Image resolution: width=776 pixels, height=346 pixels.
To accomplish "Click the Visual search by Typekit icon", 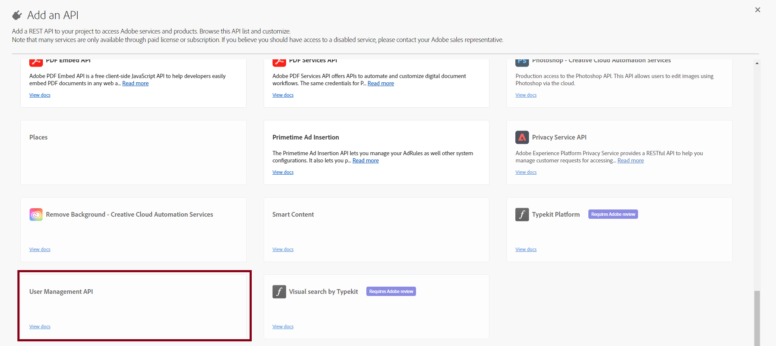I will coord(279,292).
